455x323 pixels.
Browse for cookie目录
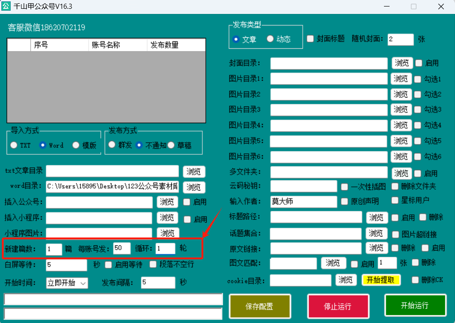(346, 280)
